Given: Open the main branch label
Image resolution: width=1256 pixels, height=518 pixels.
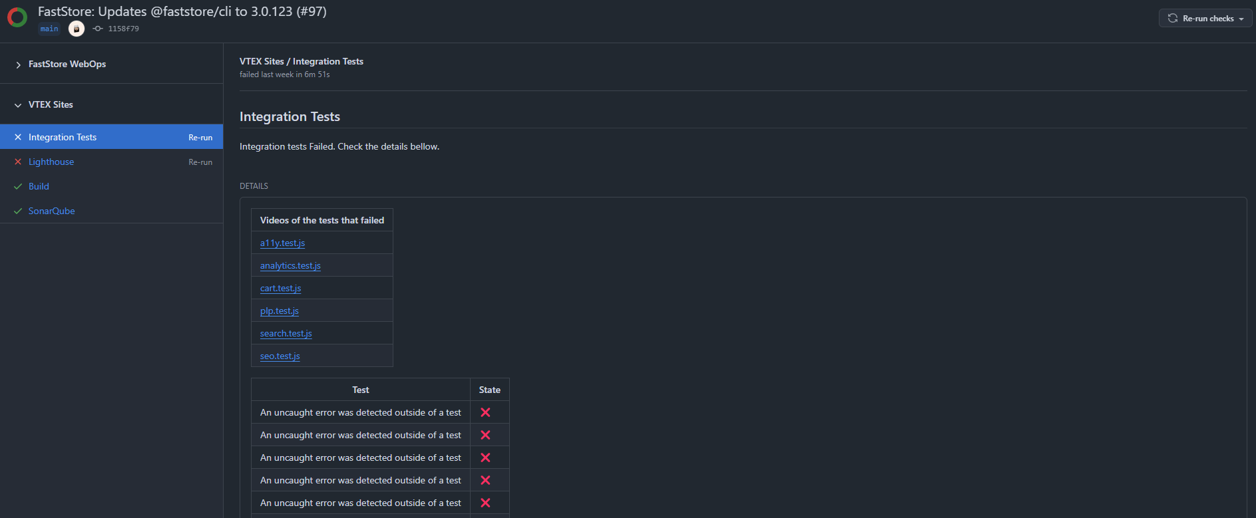Looking at the screenshot, I should [49, 29].
